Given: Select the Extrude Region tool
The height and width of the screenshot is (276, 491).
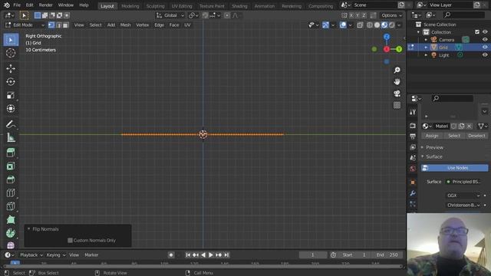Looking at the screenshot, I should pyautogui.click(x=11, y=153).
